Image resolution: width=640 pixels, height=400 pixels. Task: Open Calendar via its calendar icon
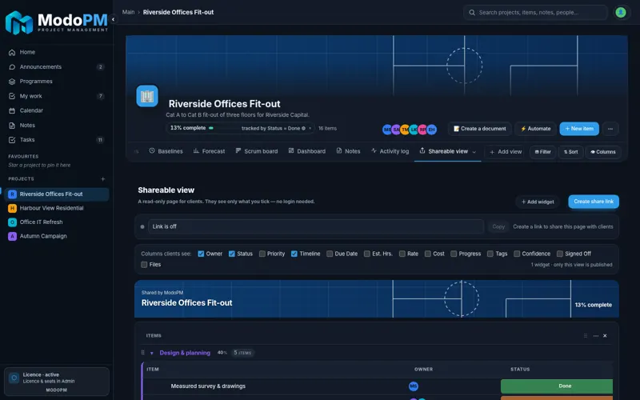(x=12, y=110)
